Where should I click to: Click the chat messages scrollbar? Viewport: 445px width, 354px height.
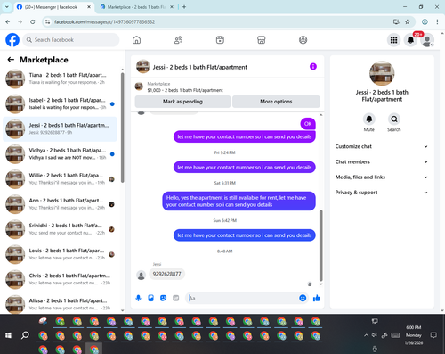coord(320,245)
